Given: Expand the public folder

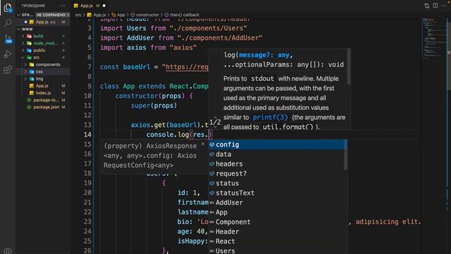Looking at the screenshot, I should point(23,50).
